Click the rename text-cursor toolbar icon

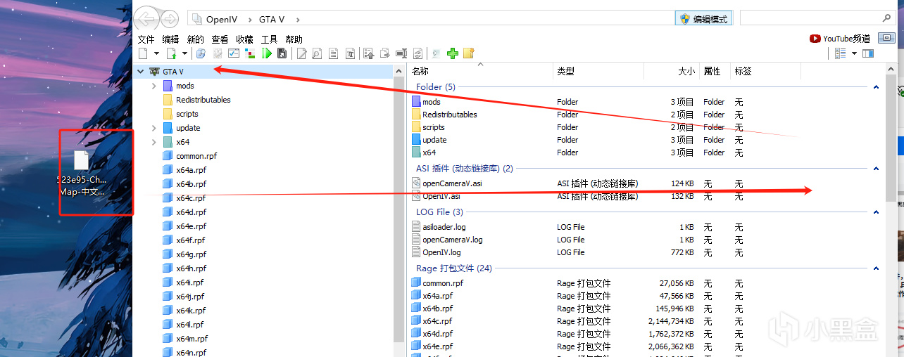coord(401,53)
